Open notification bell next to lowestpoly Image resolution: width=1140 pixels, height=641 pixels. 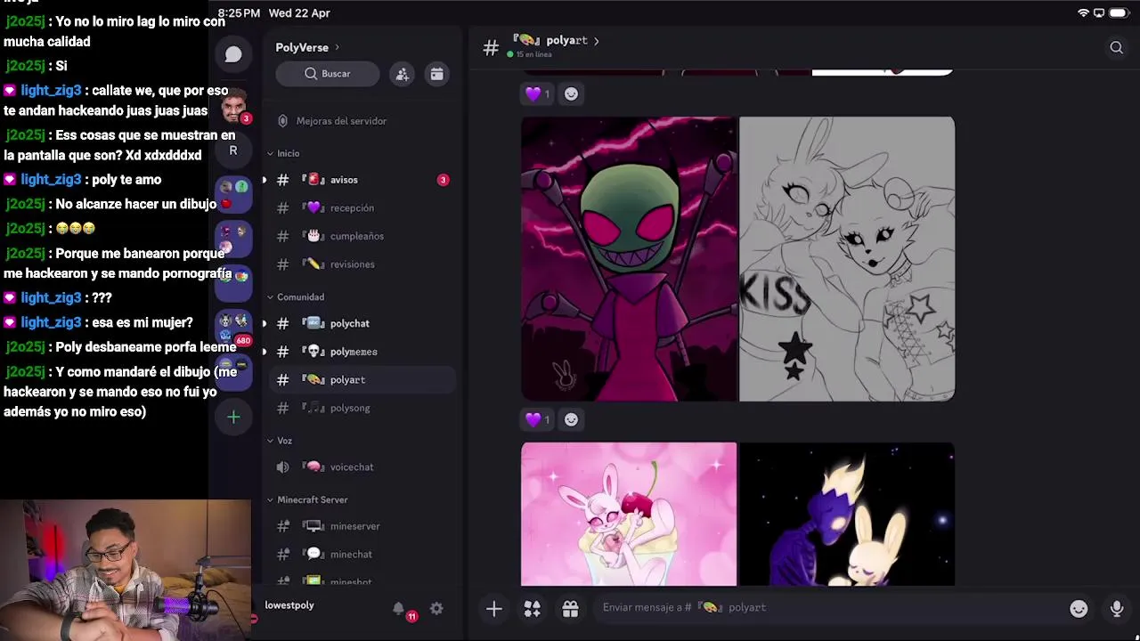pos(399,609)
